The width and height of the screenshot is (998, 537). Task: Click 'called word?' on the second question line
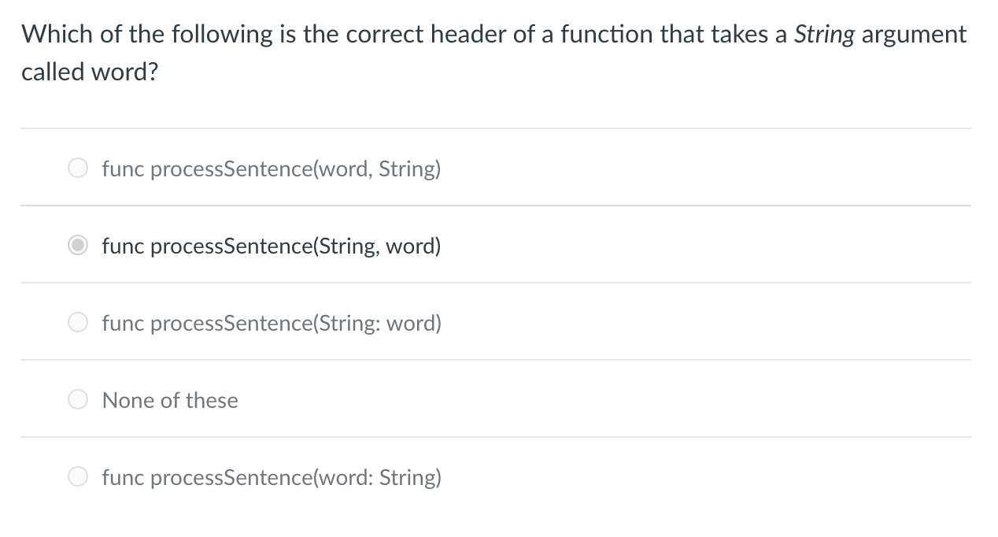89,72
